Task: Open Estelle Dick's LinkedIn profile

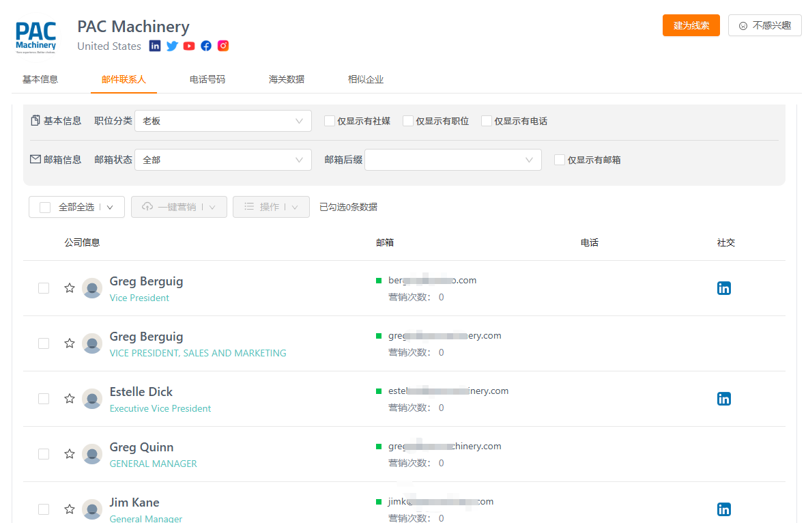Action: pyautogui.click(x=723, y=399)
